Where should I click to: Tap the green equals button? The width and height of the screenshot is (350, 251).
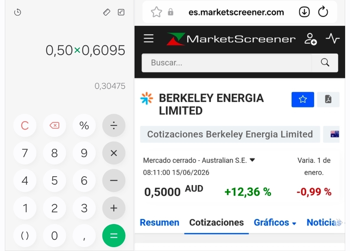point(114,235)
